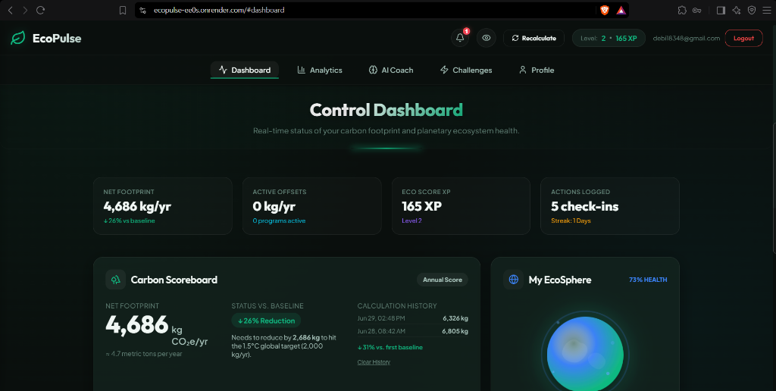Open the notifications bell
Viewport: 776px width, 391px height.
pos(460,38)
